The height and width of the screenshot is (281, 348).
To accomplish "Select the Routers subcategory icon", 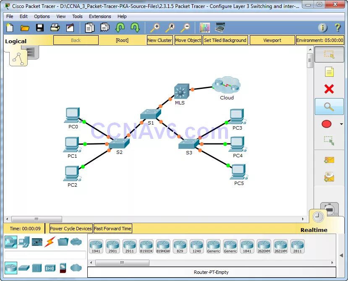I will [11, 268].
